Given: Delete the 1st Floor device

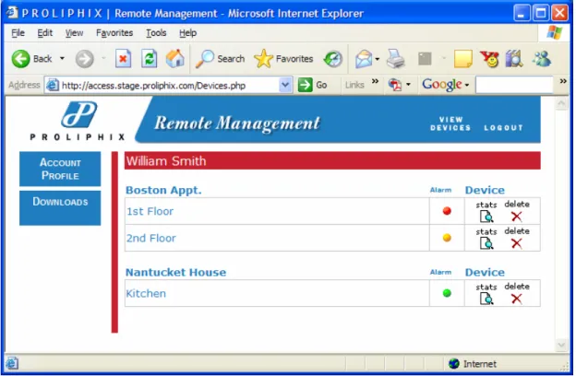Looking at the screenshot, I should tap(517, 217).
